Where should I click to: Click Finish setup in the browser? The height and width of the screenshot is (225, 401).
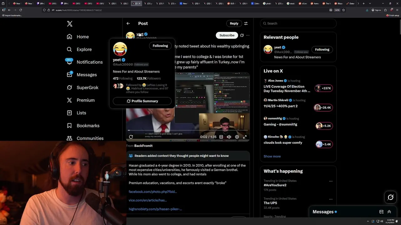click(x=393, y=15)
